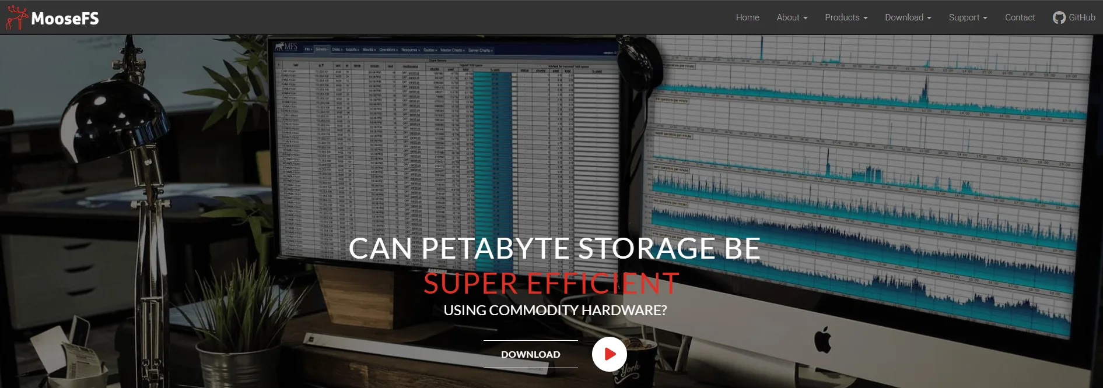Click the caret next to Download in navbar
The image size is (1103, 388).
pyautogui.click(x=929, y=18)
